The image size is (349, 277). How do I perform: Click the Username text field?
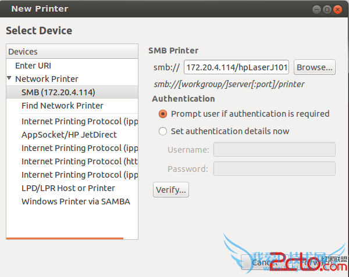tap(274, 150)
